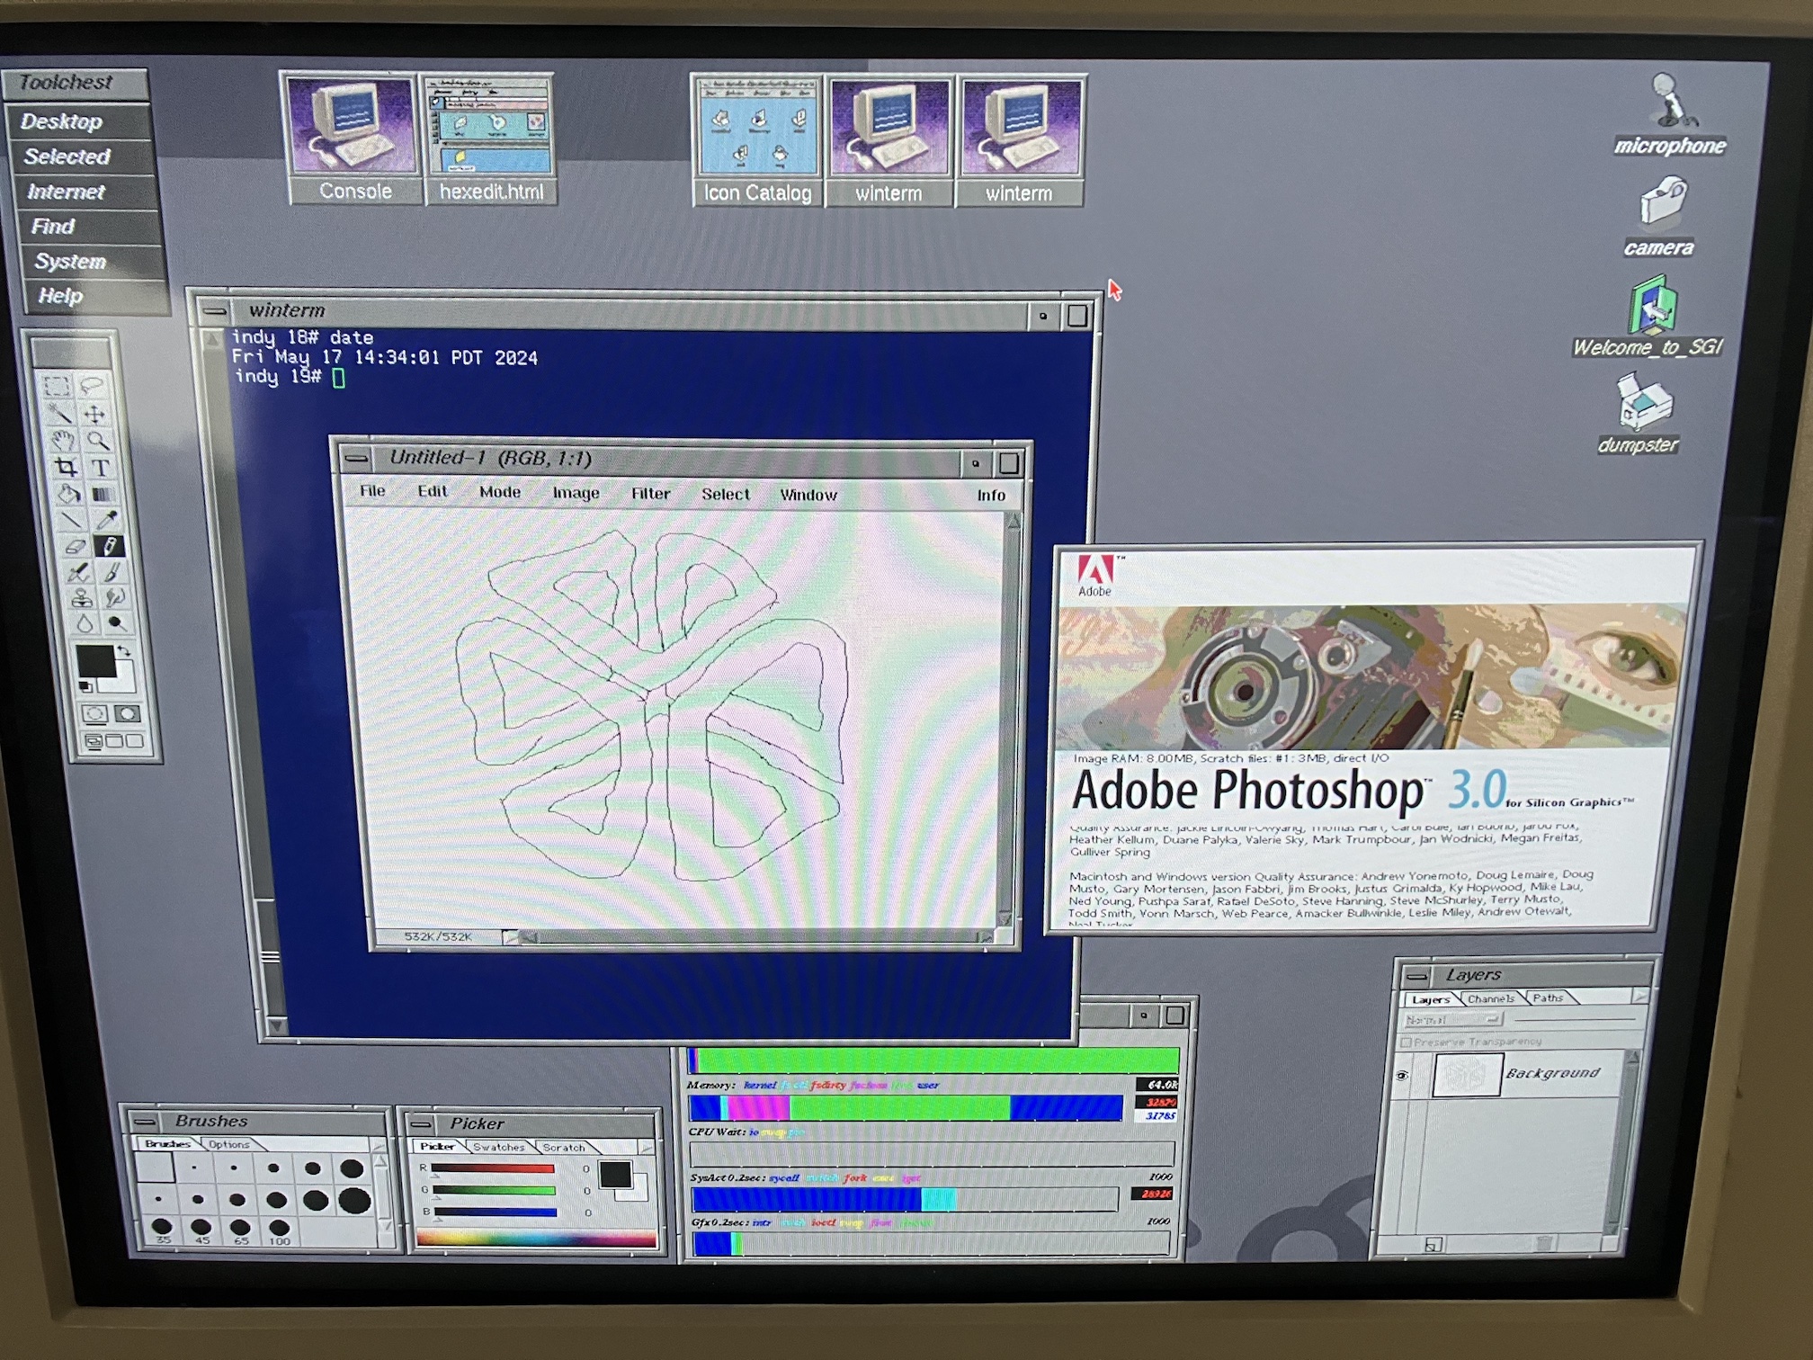Viewport: 1813px width, 1360px height.
Task: Choose full screen with menu bar mode
Action: click(x=114, y=741)
